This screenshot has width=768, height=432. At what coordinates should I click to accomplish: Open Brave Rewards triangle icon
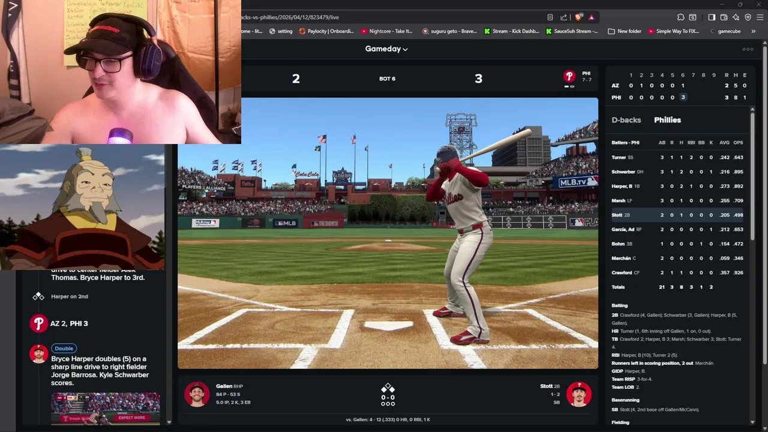(x=592, y=17)
